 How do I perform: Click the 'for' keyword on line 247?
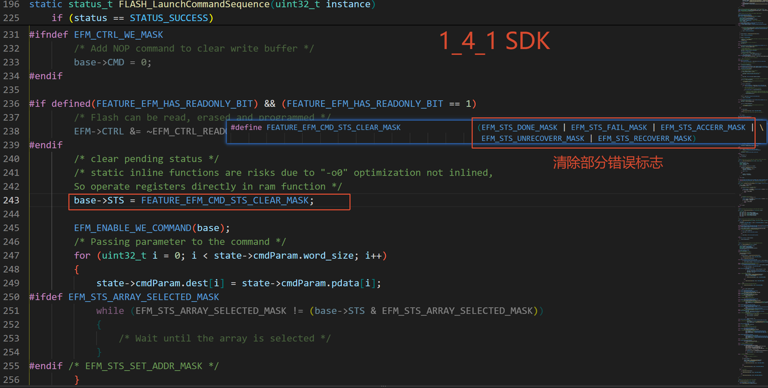[x=82, y=255]
